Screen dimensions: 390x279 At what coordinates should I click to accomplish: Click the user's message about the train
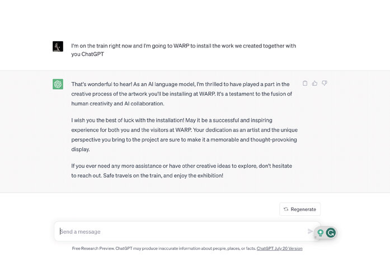[x=184, y=50]
